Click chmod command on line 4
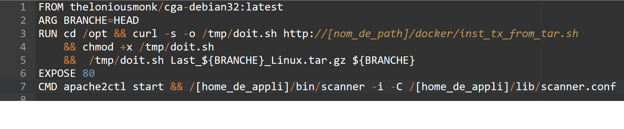The image size is (624, 129). pyautogui.click(x=98, y=47)
